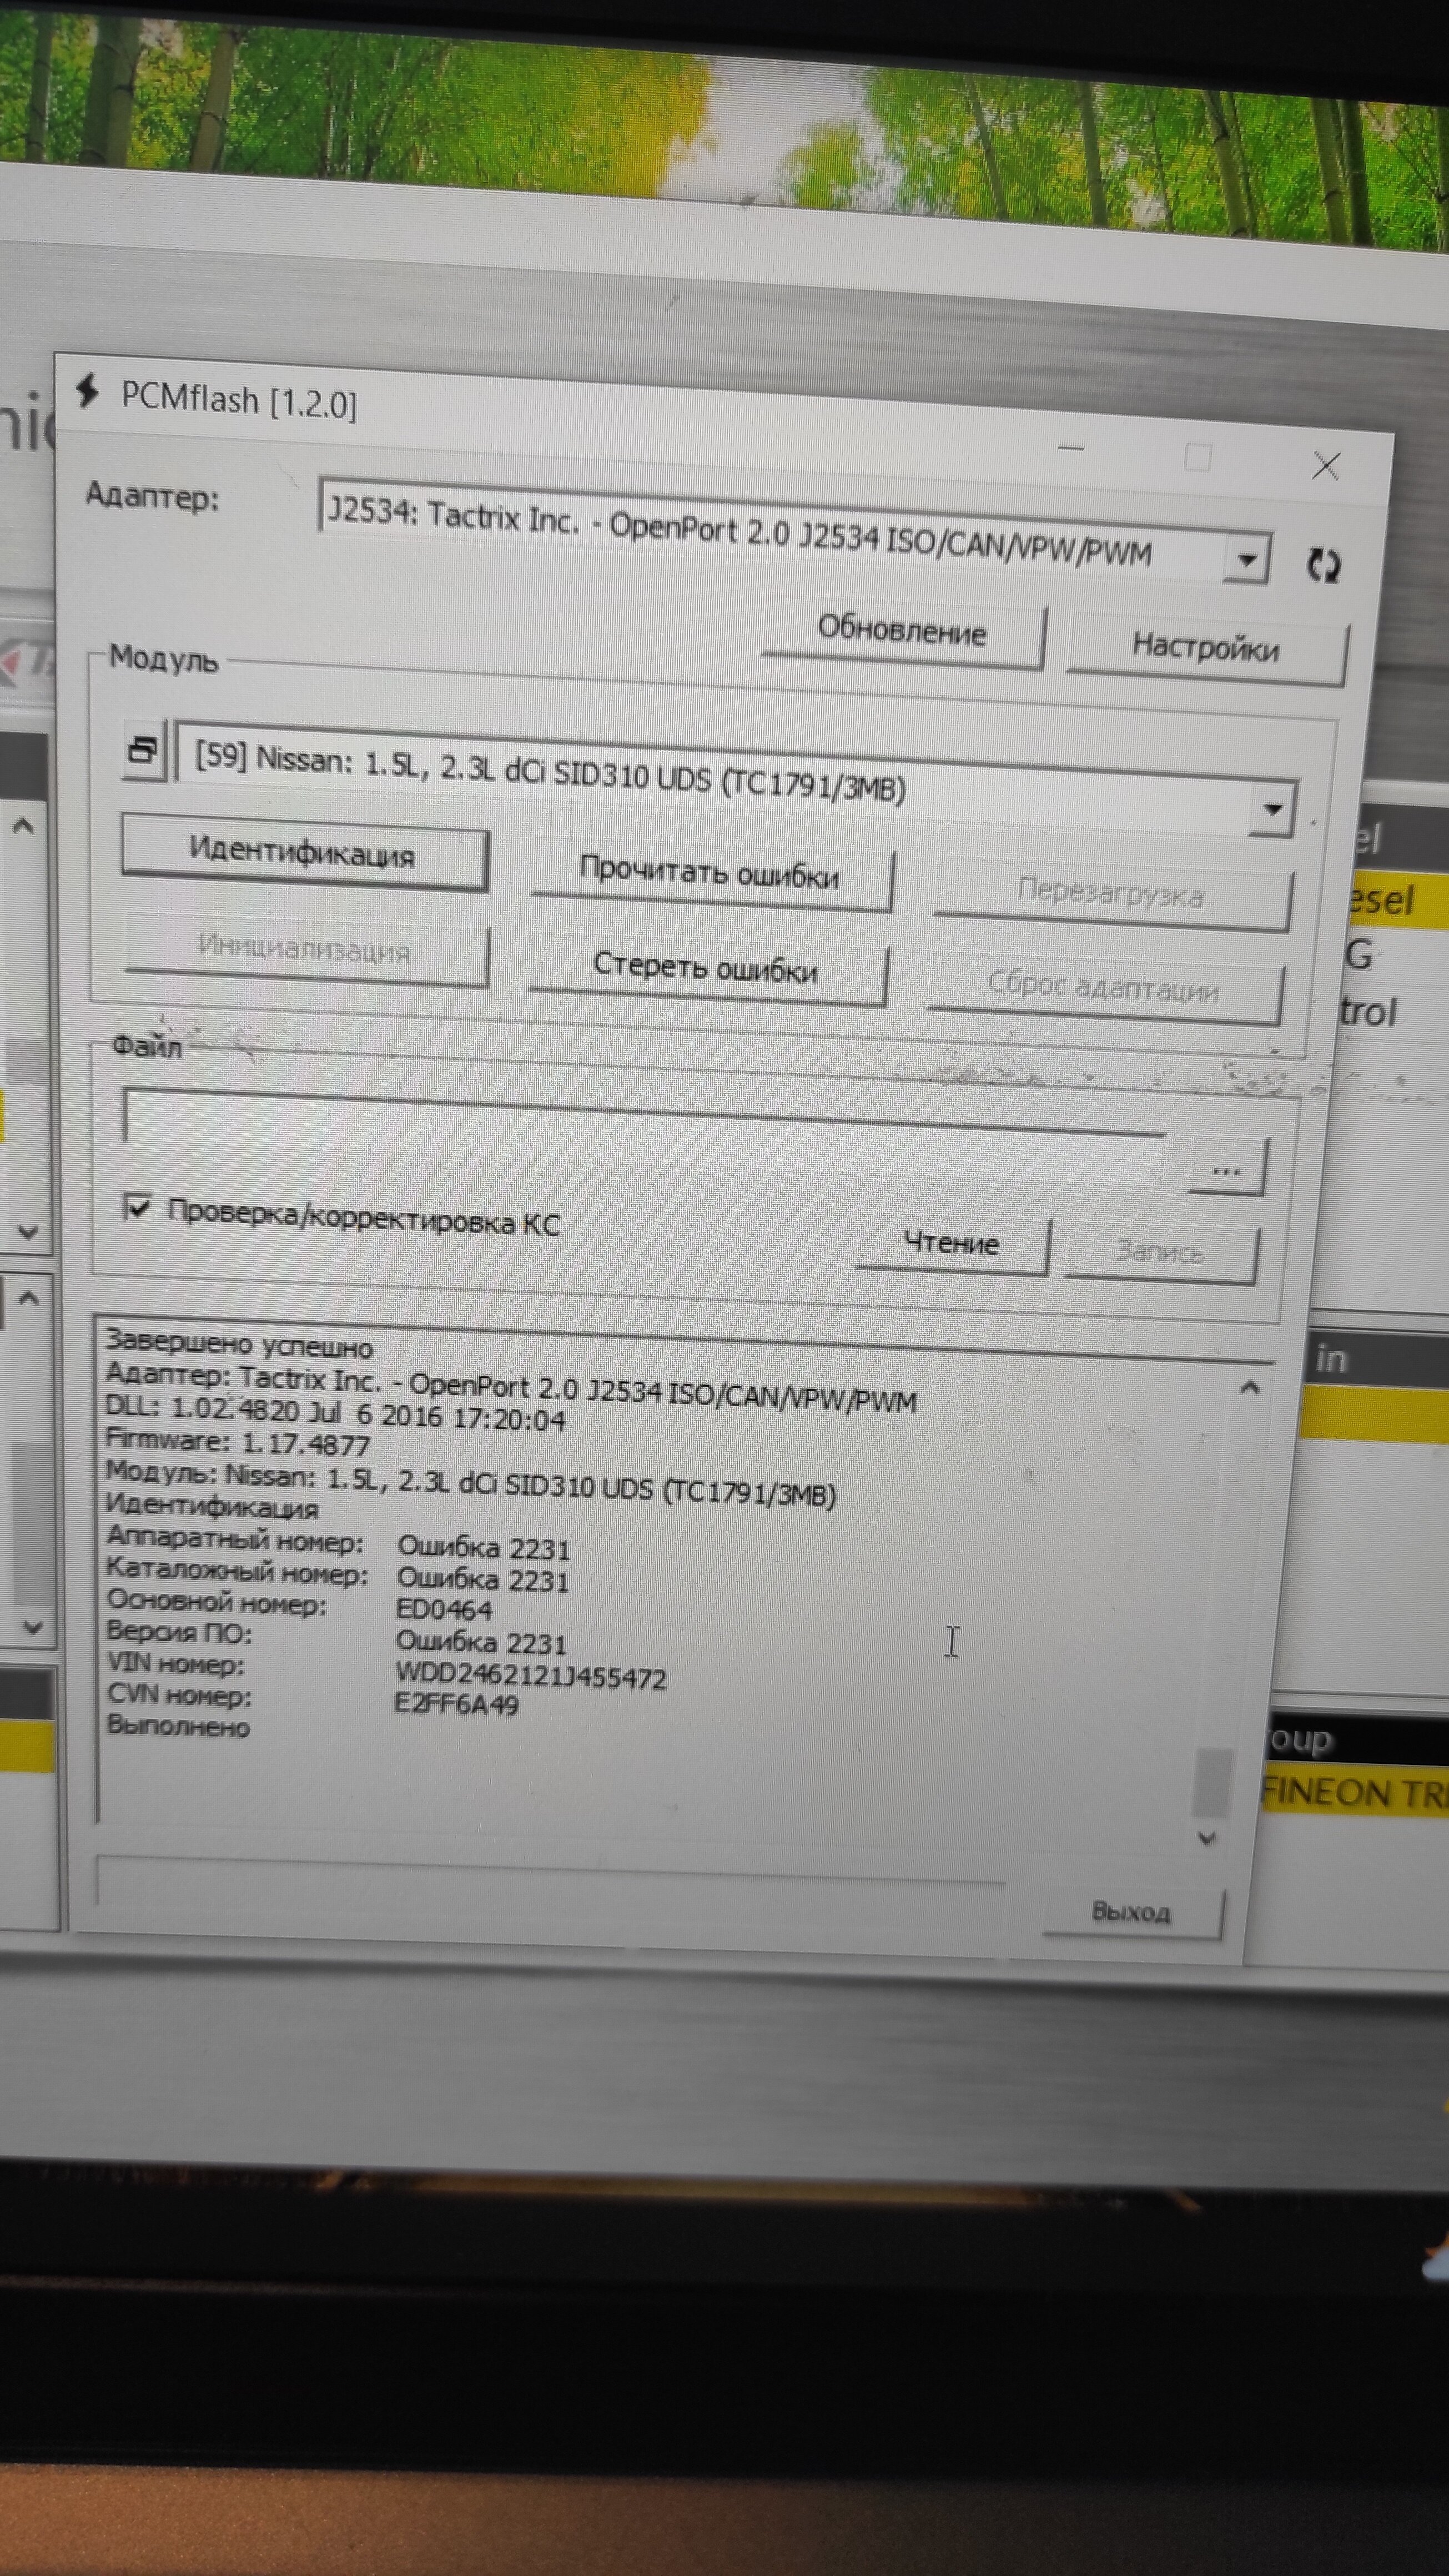Open Настройки settings
Image resolution: width=1449 pixels, height=2576 pixels.
(1205, 649)
